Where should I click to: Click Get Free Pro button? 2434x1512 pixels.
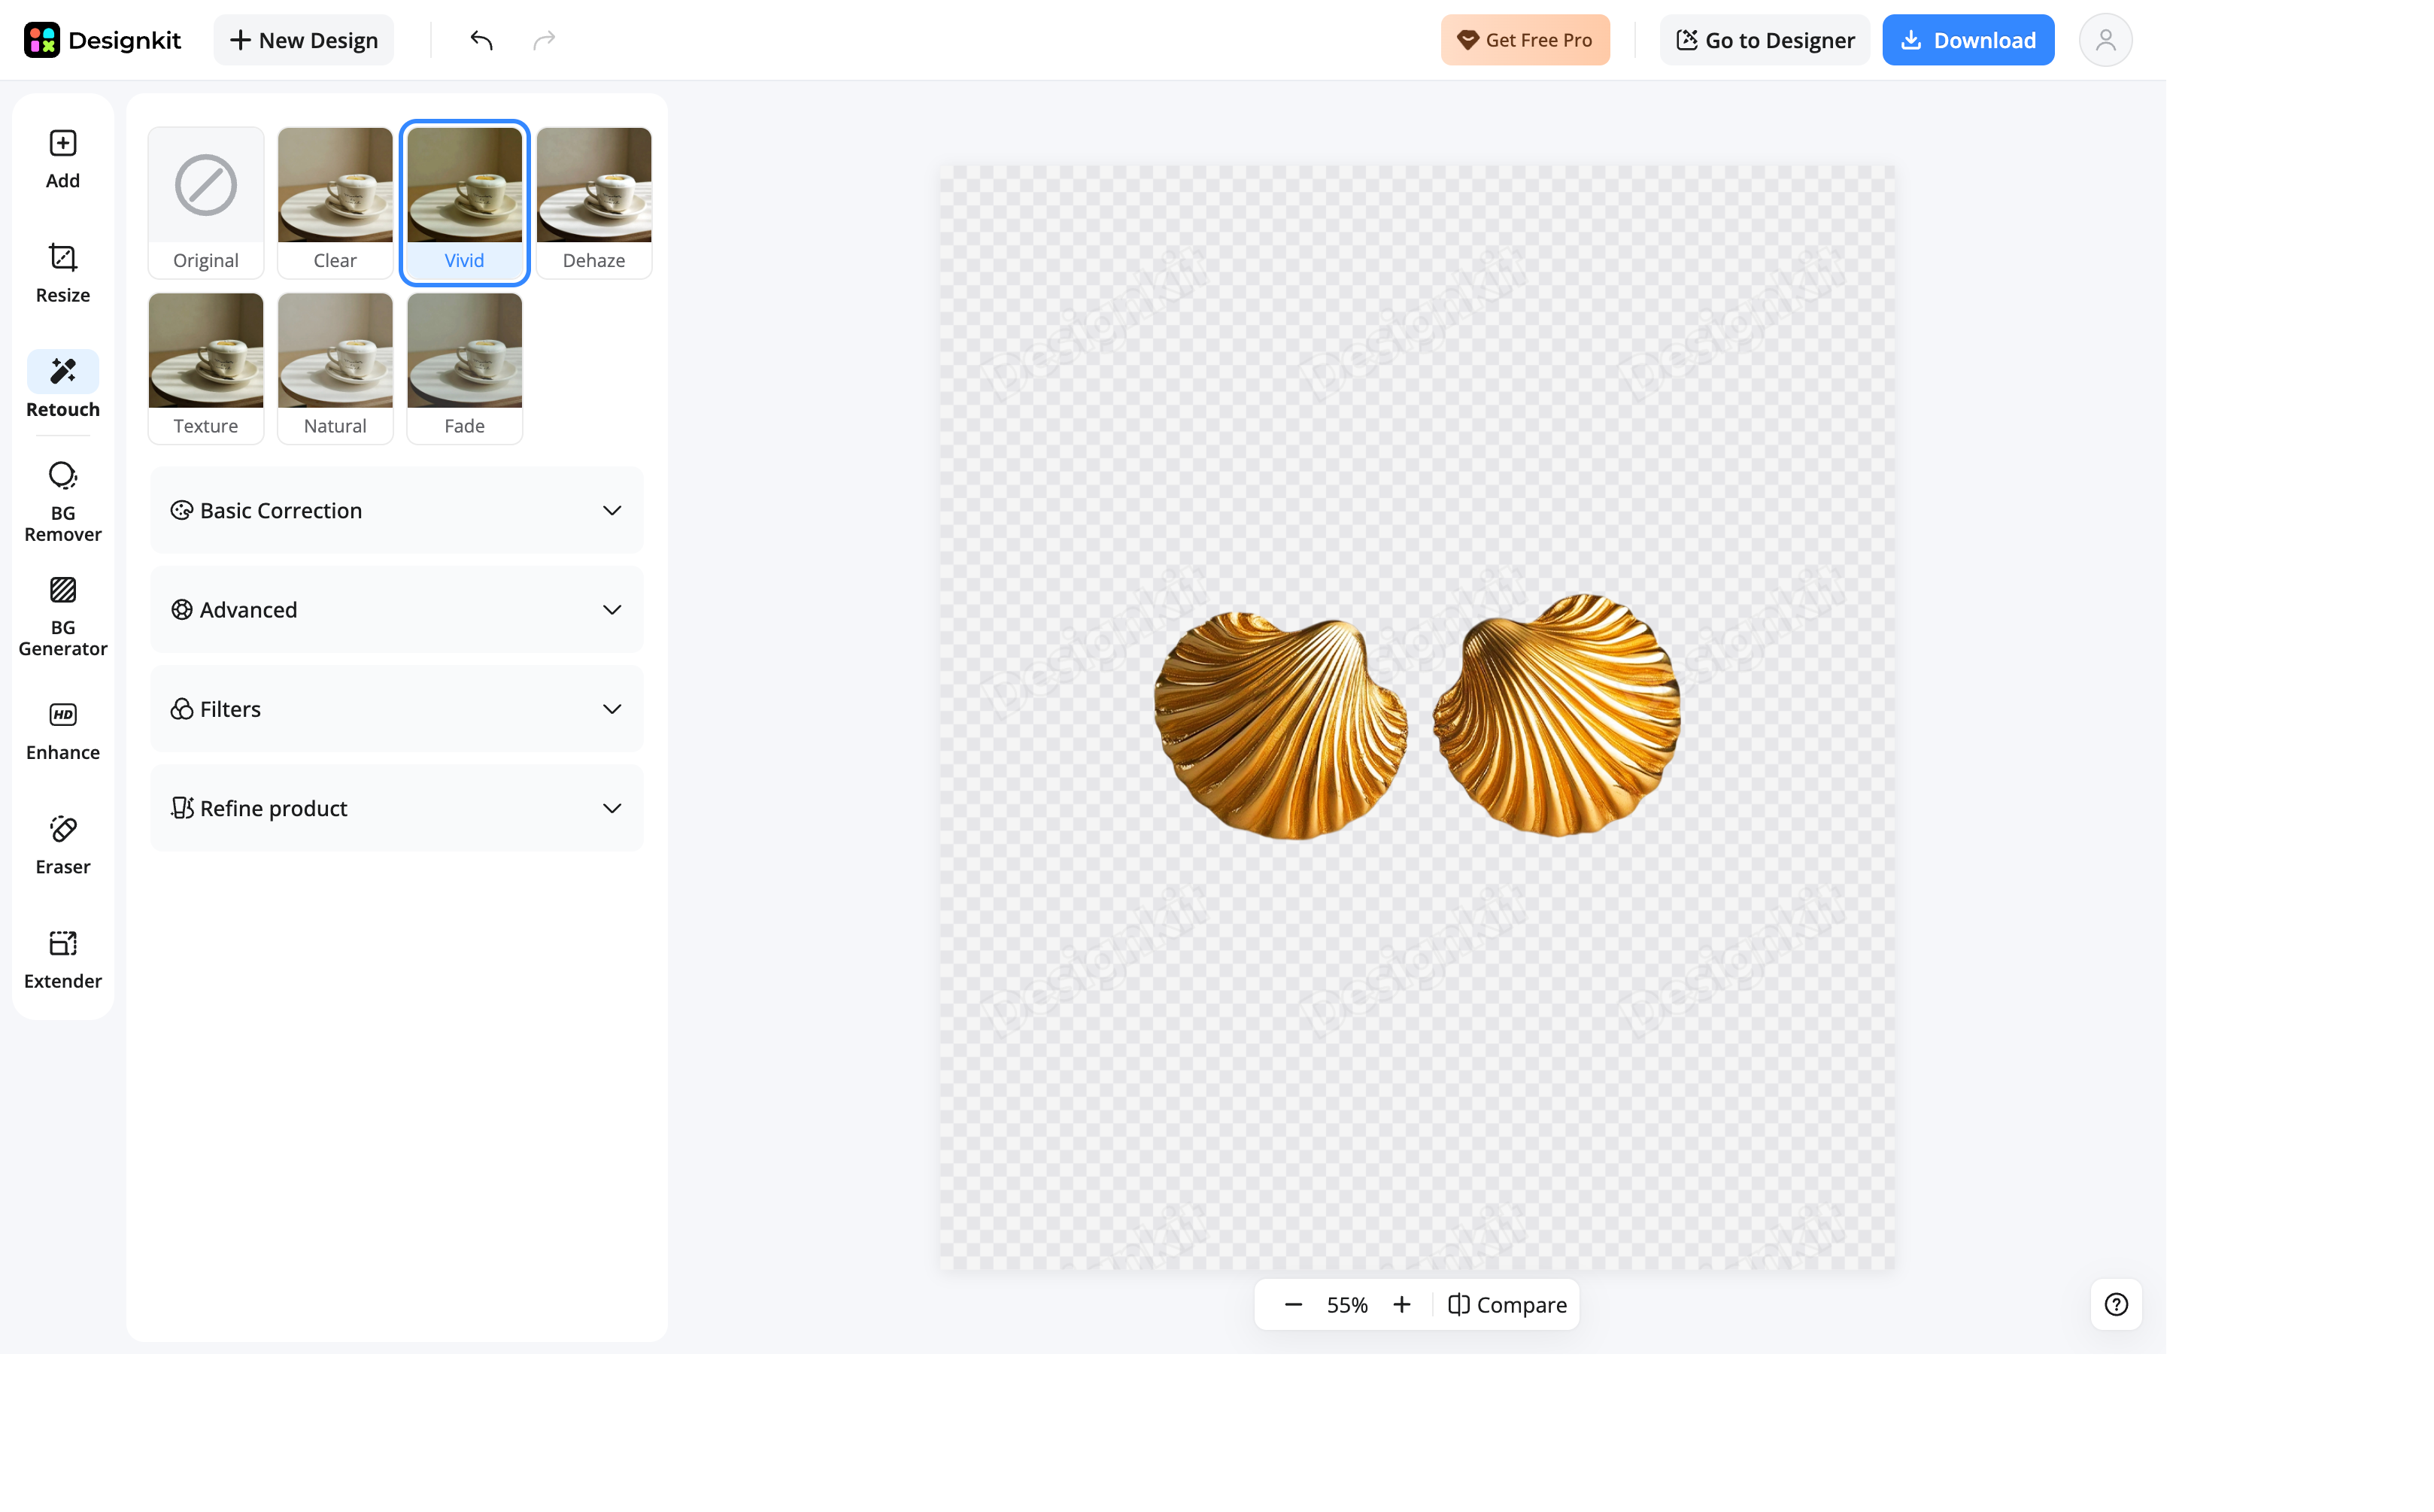[x=1525, y=40]
